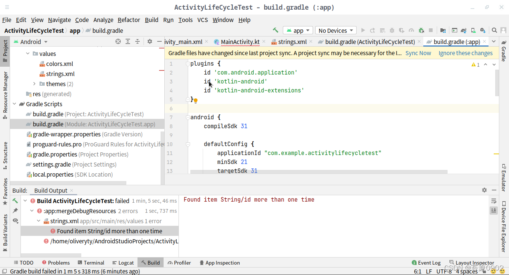Open the Build Output settings gear
509x275 pixels.
(x=484, y=190)
